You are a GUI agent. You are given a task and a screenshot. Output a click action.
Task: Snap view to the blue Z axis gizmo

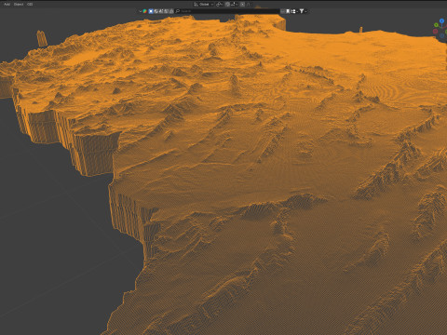[x=441, y=20]
